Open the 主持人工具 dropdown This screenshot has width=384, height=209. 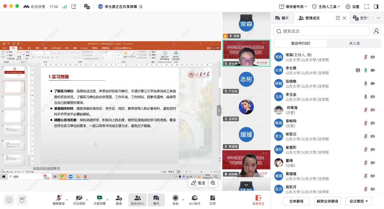[326, 6]
